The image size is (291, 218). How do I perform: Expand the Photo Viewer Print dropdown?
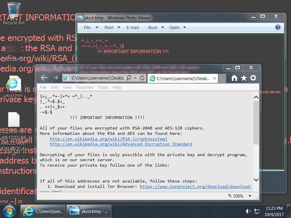point(119,28)
